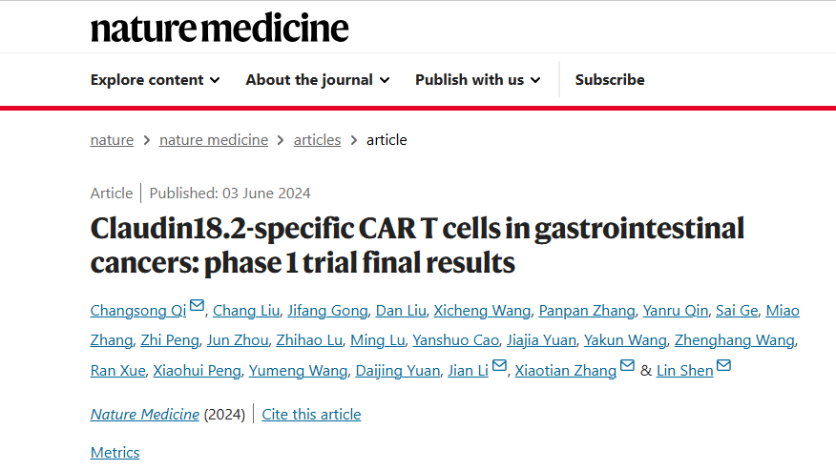Navigate to articles breadcrumb
This screenshot has width=836, height=470.
pos(317,139)
